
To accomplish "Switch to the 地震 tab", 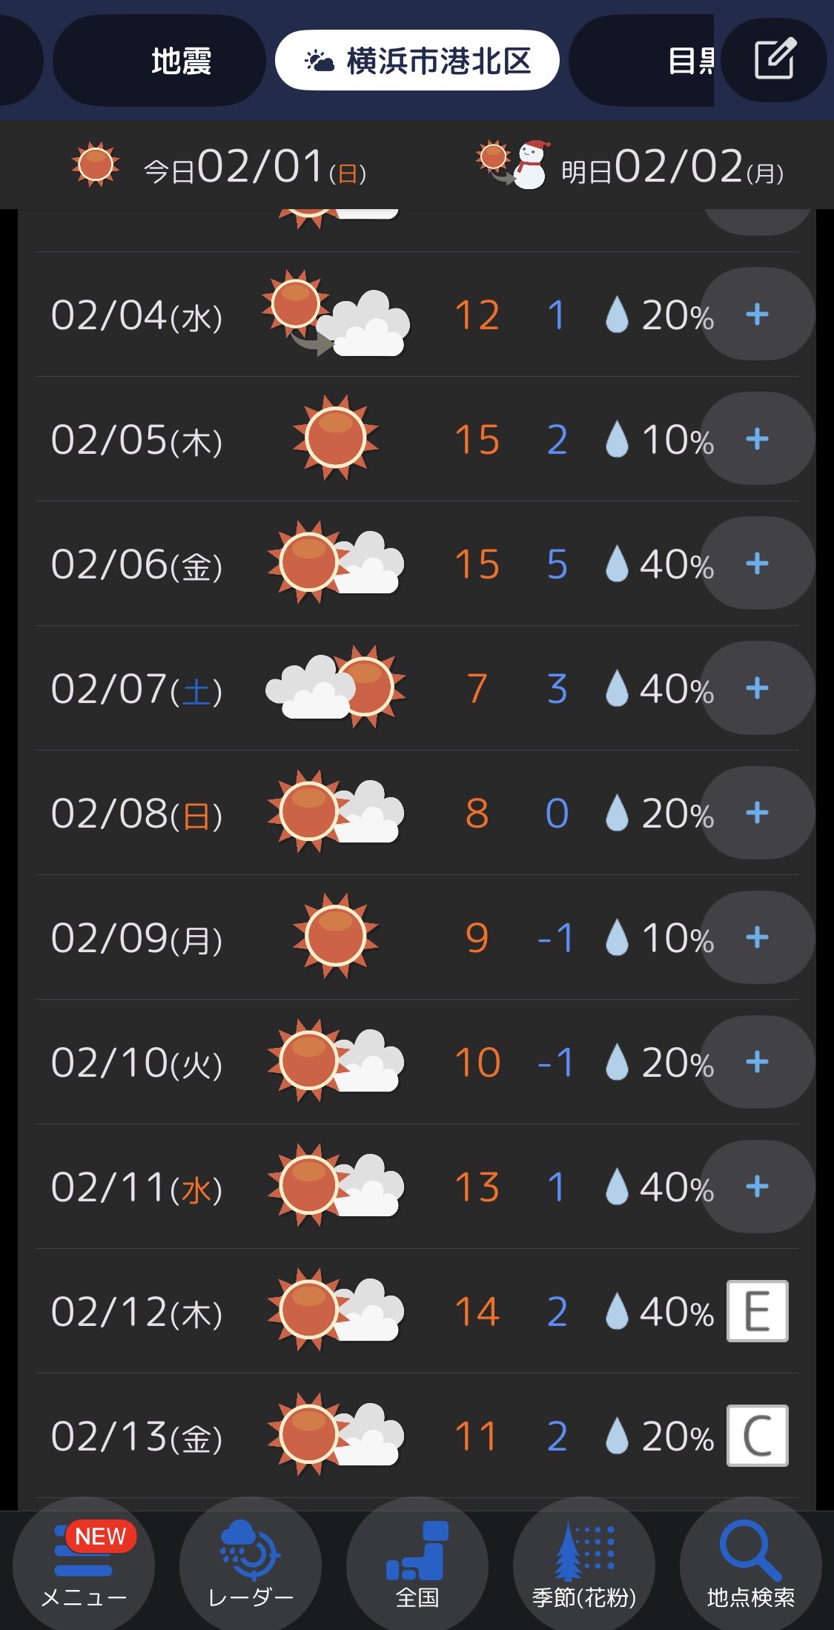I will (x=180, y=61).
